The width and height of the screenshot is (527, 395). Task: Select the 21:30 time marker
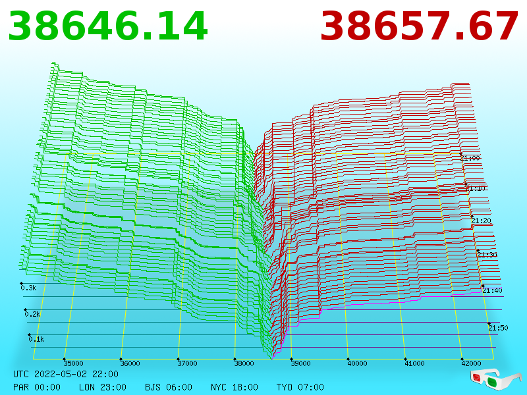pos(487,255)
